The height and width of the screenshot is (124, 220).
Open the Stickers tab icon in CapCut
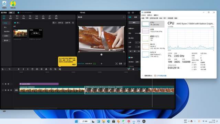click(x=24, y=17)
